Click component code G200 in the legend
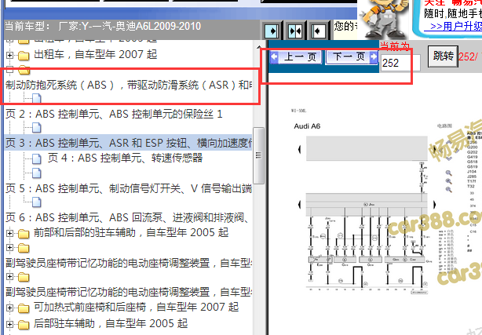The image size is (482, 335). [472, 147]
